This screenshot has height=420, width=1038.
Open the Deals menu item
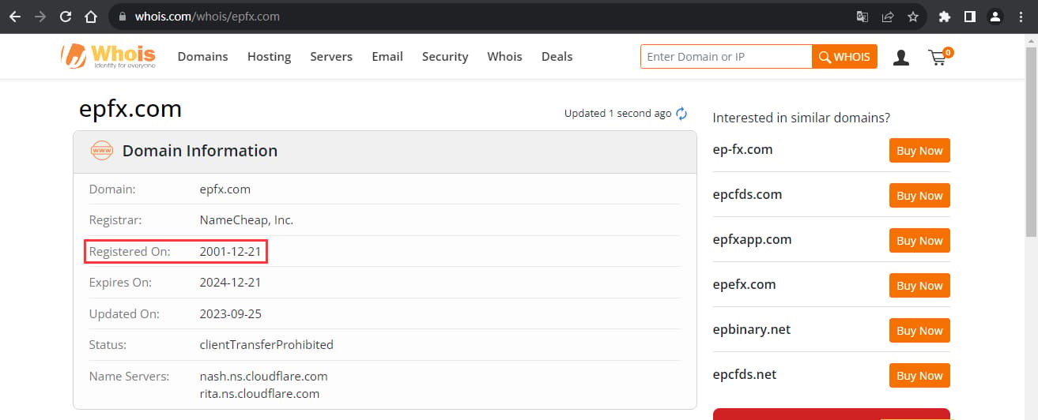557,57
